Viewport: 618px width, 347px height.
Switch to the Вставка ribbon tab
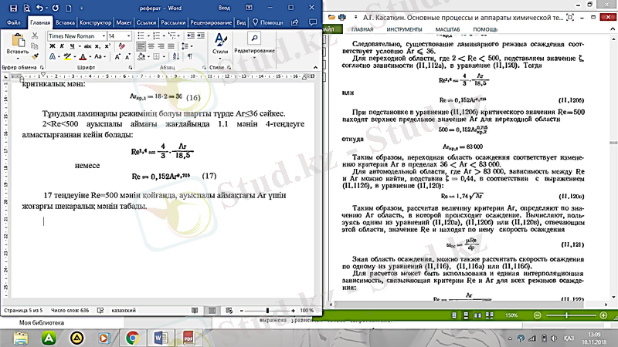(x=64, y=22)
